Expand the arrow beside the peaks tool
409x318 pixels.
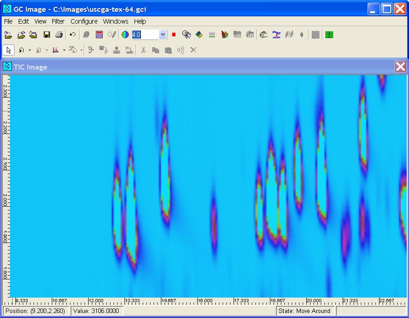pos(64,50)
